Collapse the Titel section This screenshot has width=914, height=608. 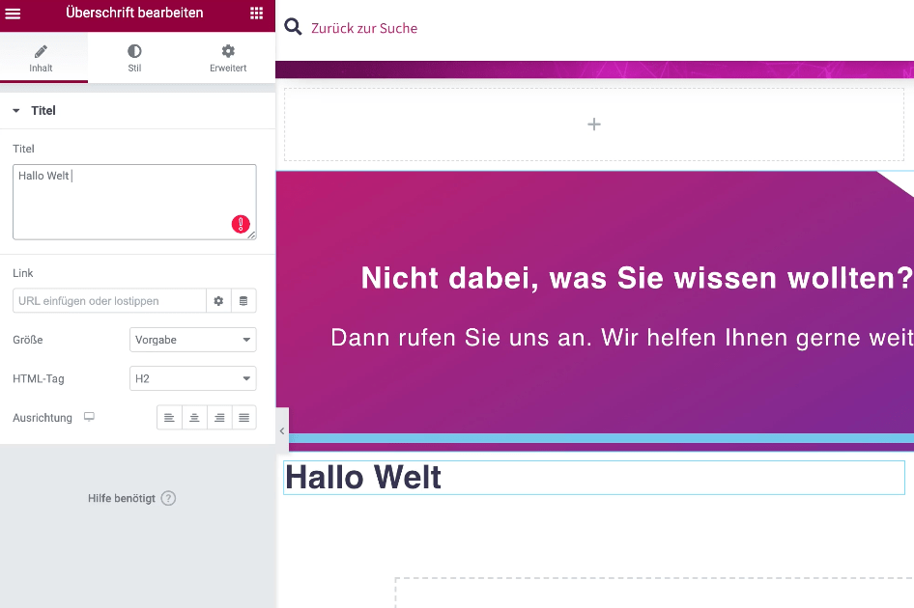click(16, 111)
